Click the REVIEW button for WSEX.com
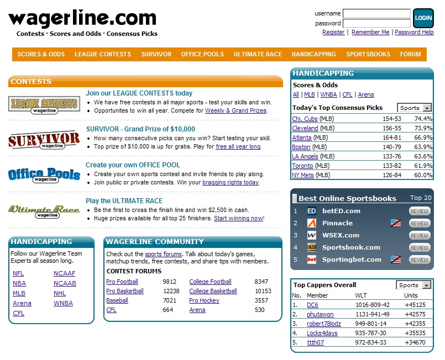Image resolution: width=445 pixels, height=360 pixels. [420, 236]
